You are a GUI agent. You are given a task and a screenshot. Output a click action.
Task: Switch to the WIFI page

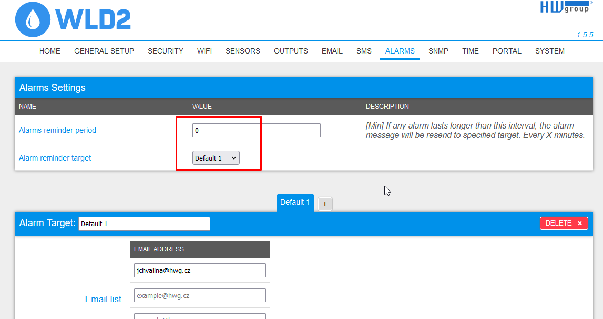point(204,51)
